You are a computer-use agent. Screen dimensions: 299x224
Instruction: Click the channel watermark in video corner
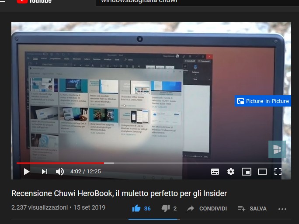point(277,149)
